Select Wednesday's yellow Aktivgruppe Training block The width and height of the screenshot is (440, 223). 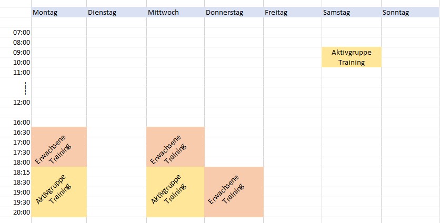click(175, 192)
